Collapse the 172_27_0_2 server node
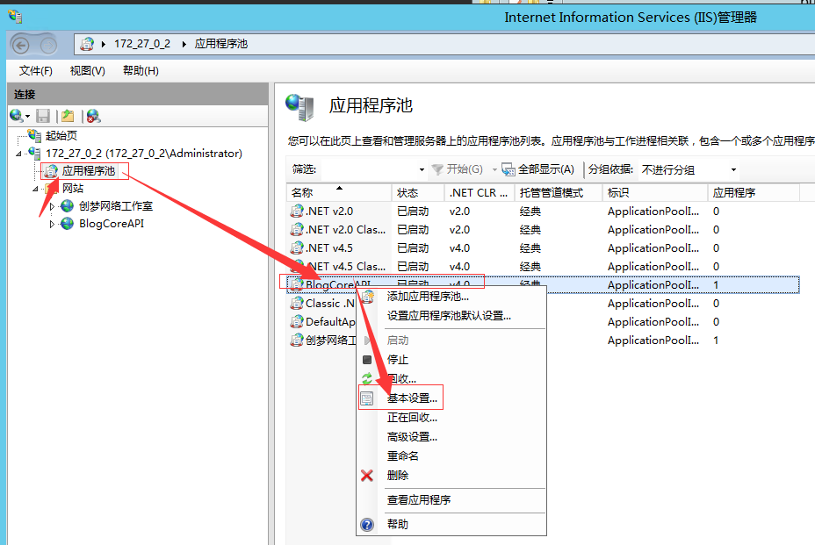Image resolution: width=815 pixels, height=545 pixels. pyautogui.click(x=18, y=154)
